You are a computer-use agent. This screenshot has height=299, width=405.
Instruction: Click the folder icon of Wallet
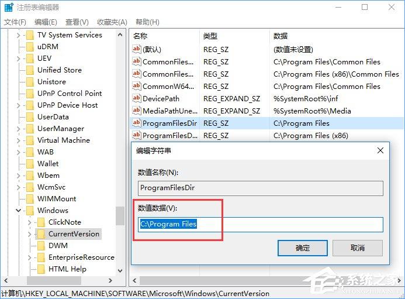30,164
